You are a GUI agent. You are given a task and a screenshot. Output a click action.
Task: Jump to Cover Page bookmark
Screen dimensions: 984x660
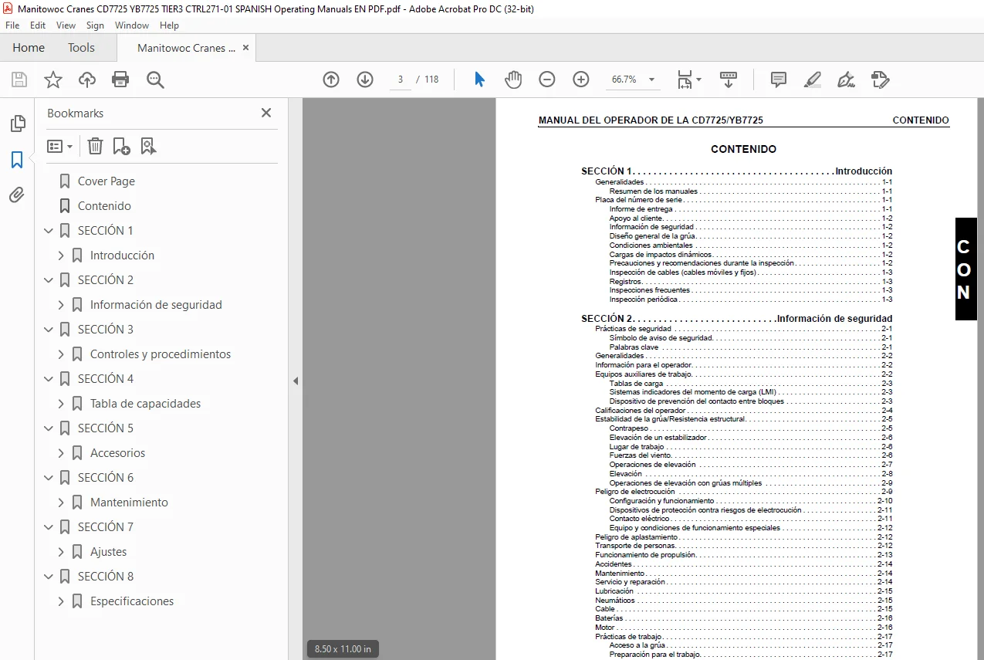(107, 181)
